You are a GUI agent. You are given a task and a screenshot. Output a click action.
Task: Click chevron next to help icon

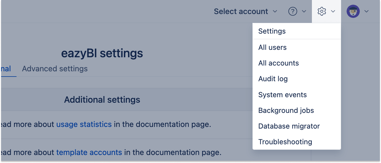click(304, 12)
